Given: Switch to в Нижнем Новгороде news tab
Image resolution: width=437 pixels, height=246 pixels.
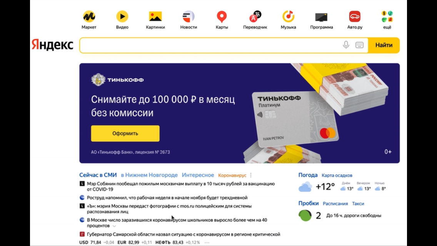Looking at the screenshot, I should tap(149, 175).
